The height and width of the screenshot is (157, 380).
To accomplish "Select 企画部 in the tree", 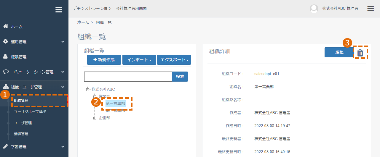I will pyautogui.click(x=105, y=118).
